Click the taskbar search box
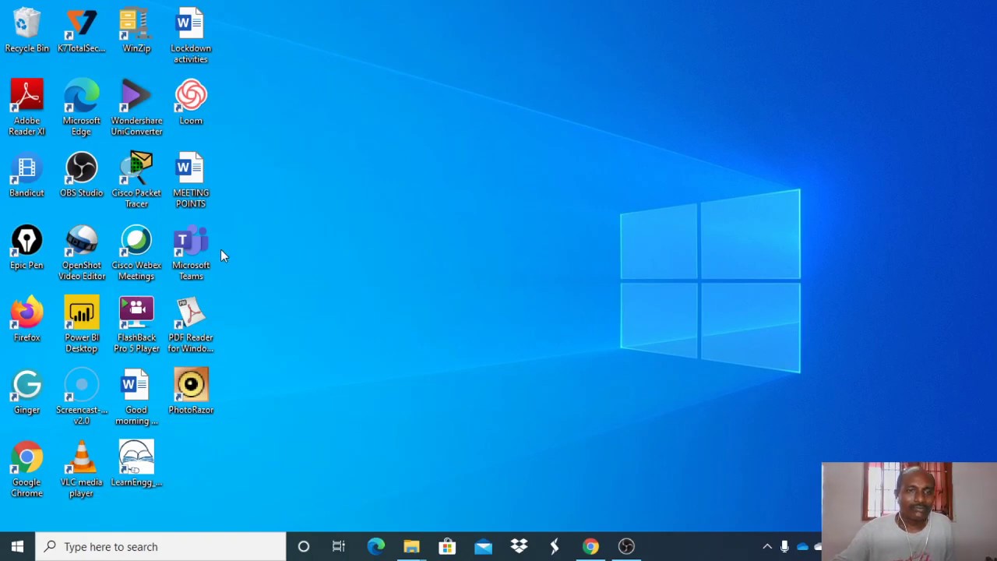The image size is (997, 561). pyautogui.click(x=161, y=546)
